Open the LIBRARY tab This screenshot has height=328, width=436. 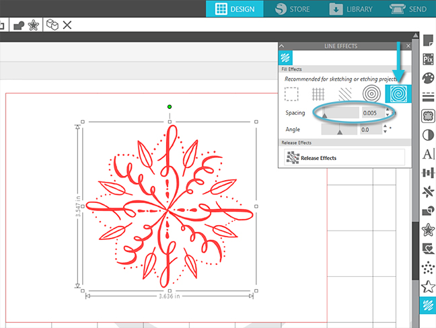click(x=351, y=9)
